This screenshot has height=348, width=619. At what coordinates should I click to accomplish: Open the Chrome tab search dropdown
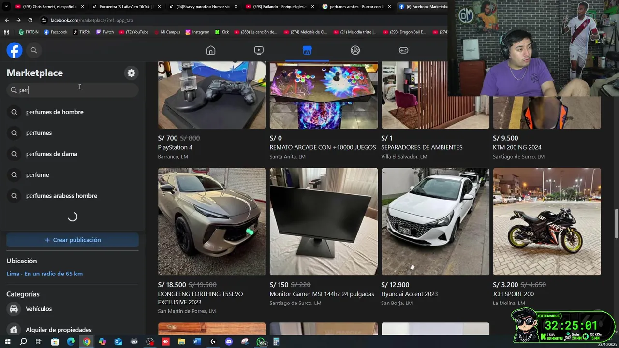(x=6, y=7)
